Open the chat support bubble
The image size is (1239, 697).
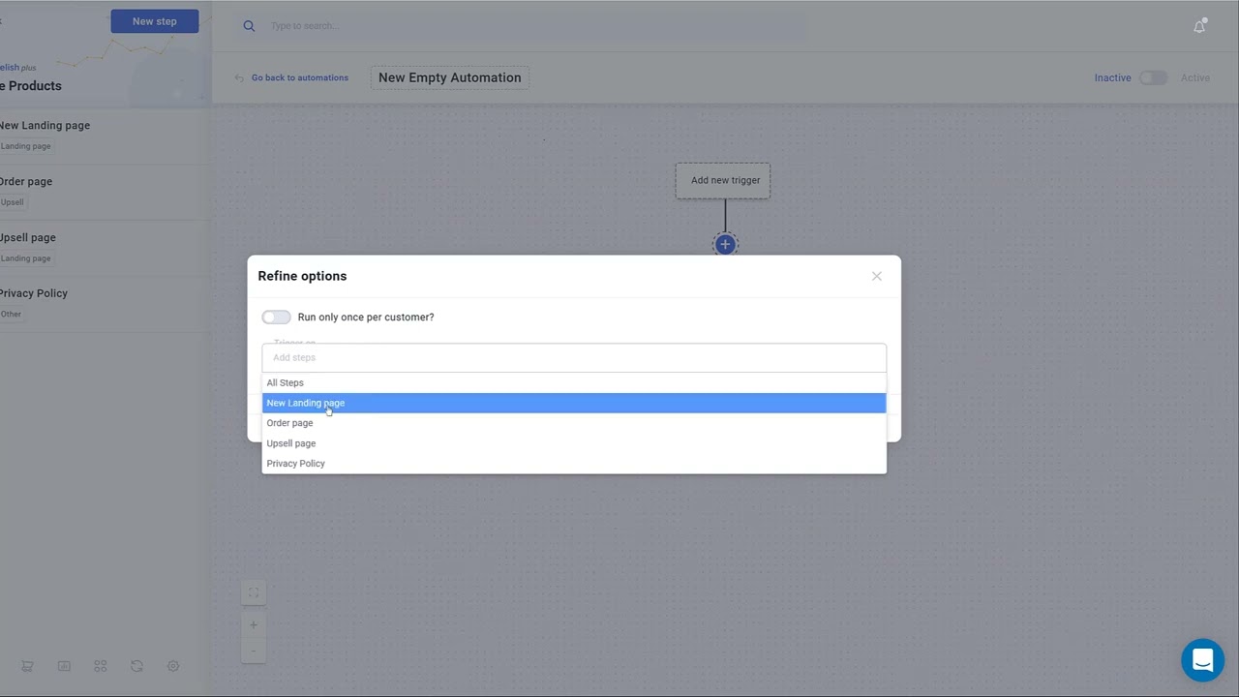click(1202, 660)
